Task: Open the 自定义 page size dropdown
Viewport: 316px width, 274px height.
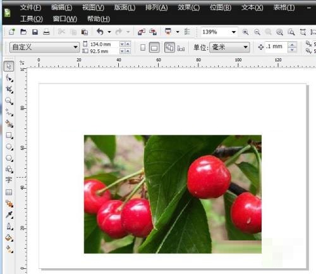Action: click(x=44, y=47)
